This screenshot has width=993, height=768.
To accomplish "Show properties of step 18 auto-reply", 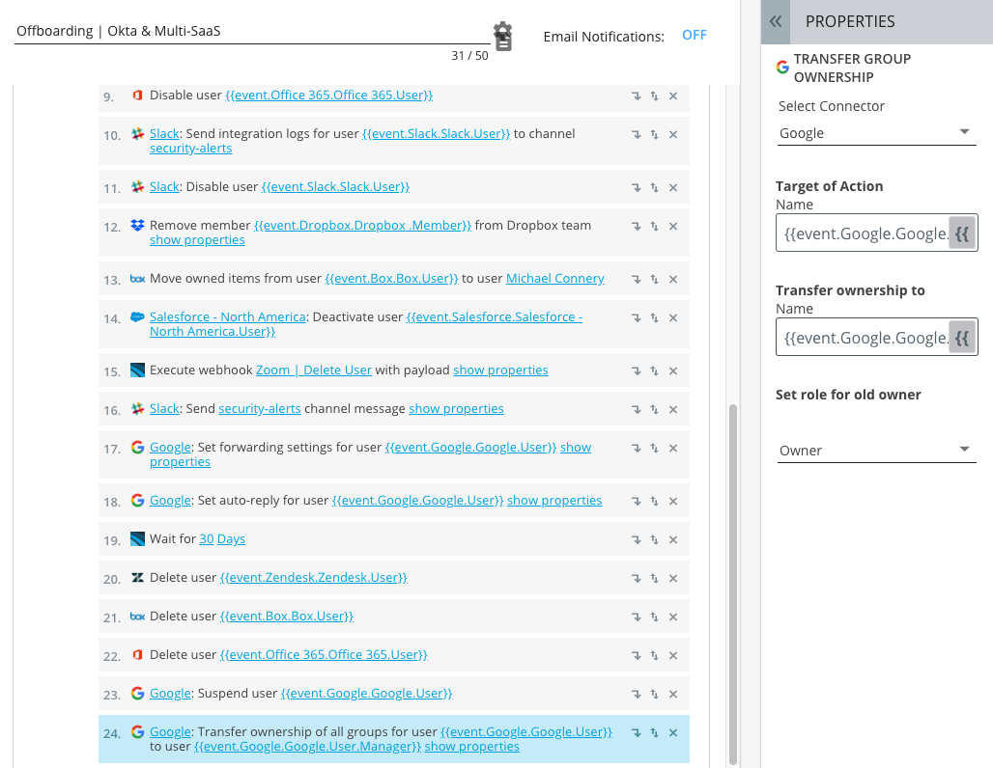I will pos(554,501).
